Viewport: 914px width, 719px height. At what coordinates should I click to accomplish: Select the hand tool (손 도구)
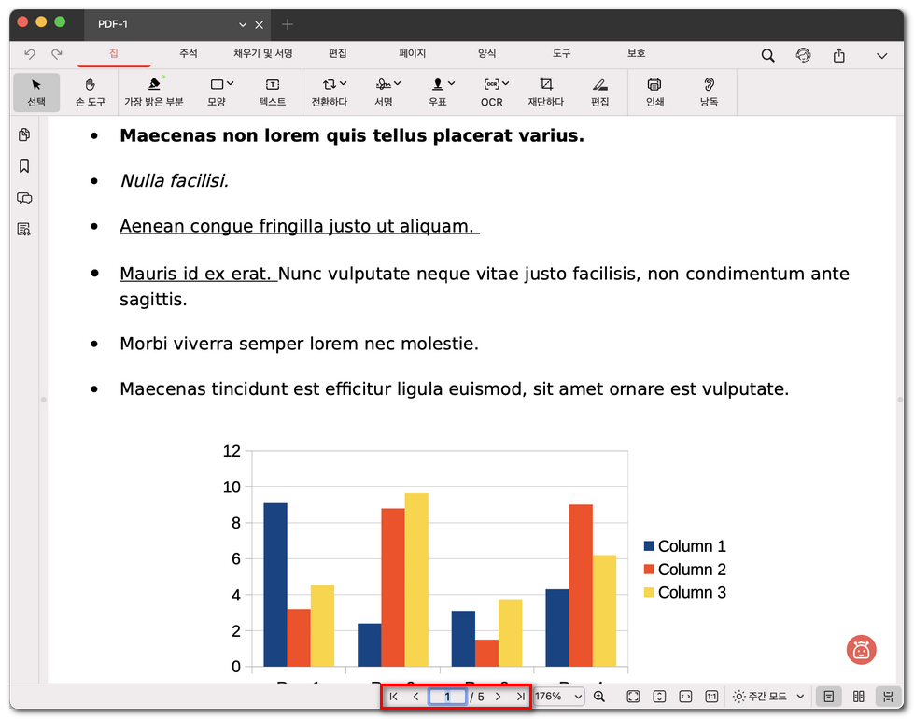91,92
